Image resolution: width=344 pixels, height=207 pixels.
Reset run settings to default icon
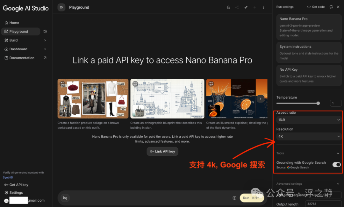click(x=331, y=7)
